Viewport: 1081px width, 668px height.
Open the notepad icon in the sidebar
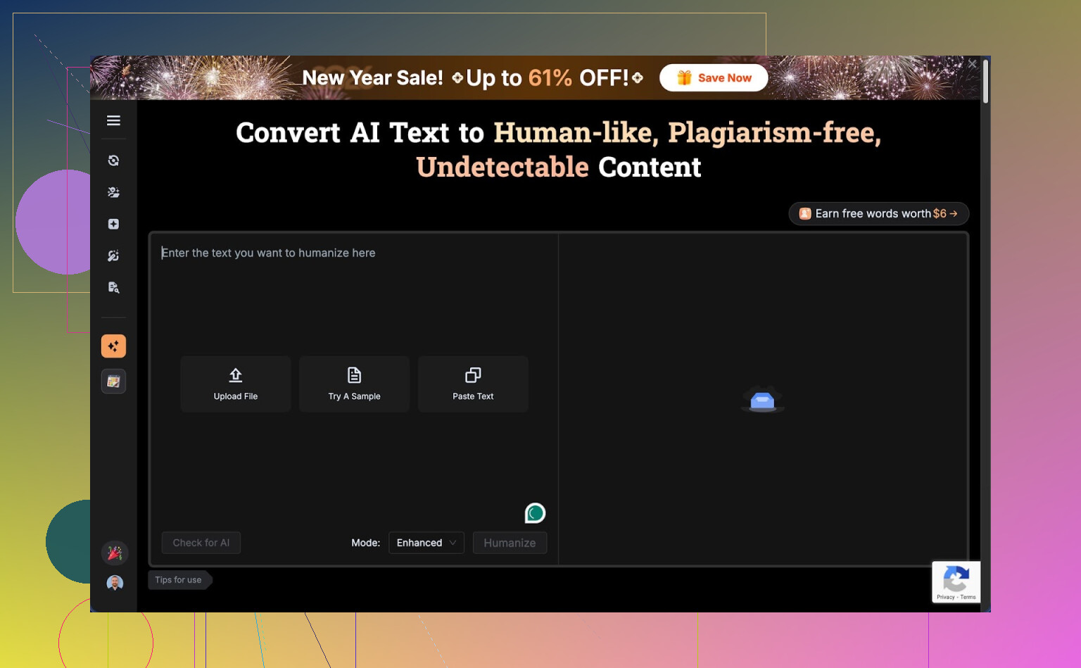coord(113,382)
